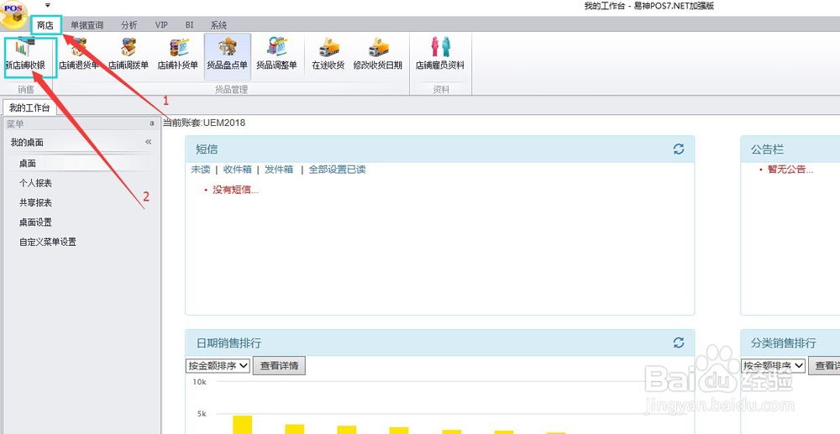
Task: Open the POS application logo menu
Action: tap(14, 15)
